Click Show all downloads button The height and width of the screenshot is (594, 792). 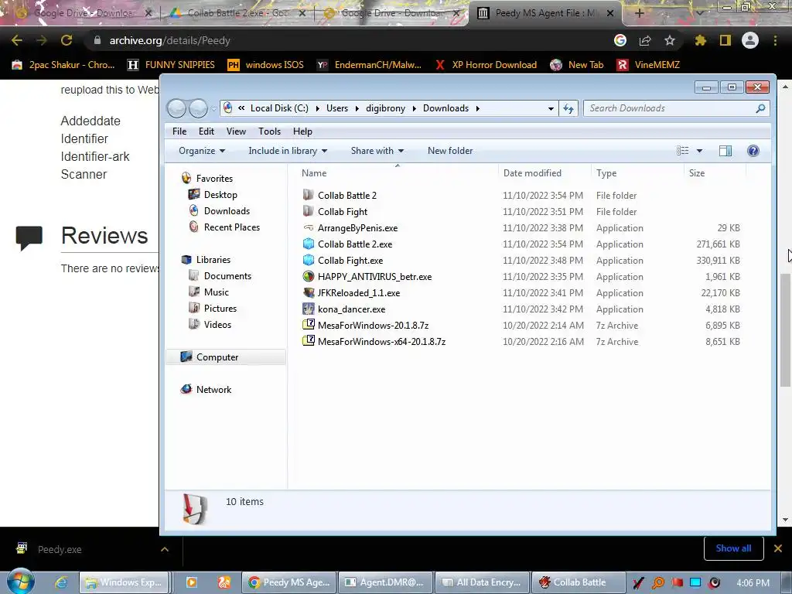coord(733,548)
